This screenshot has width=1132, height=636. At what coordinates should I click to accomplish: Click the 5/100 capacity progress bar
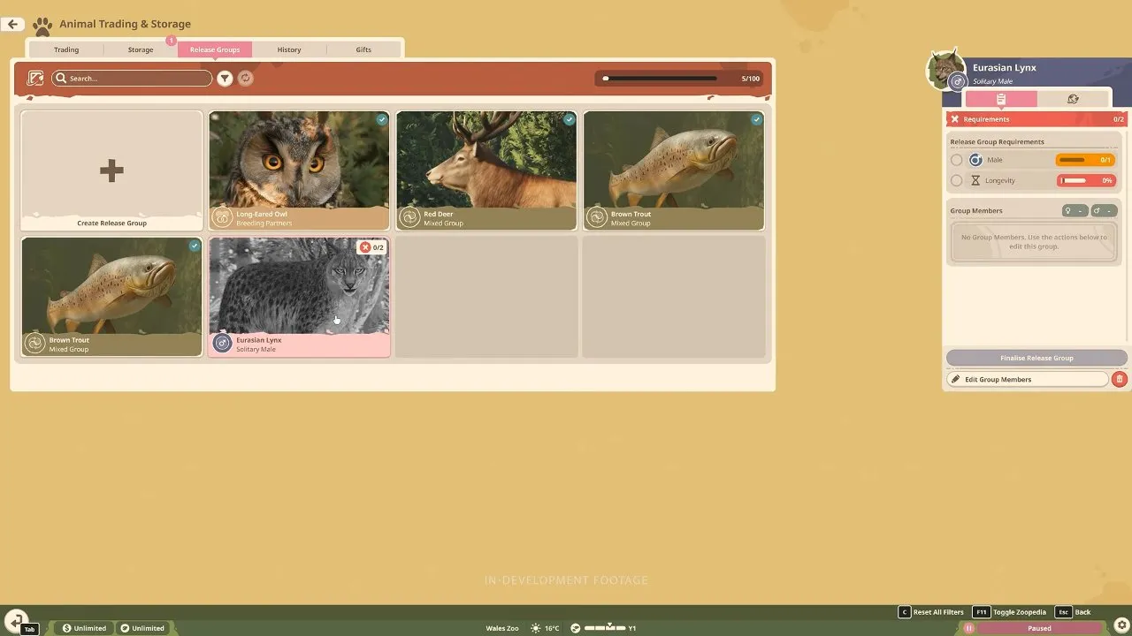tap(679, 79)
